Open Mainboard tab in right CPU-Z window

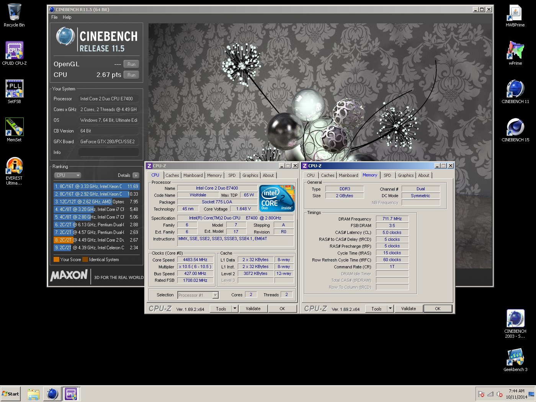[348, 175]
